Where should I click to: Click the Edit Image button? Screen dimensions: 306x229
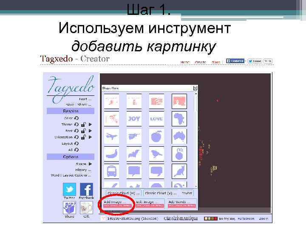(x=150, y=204)
